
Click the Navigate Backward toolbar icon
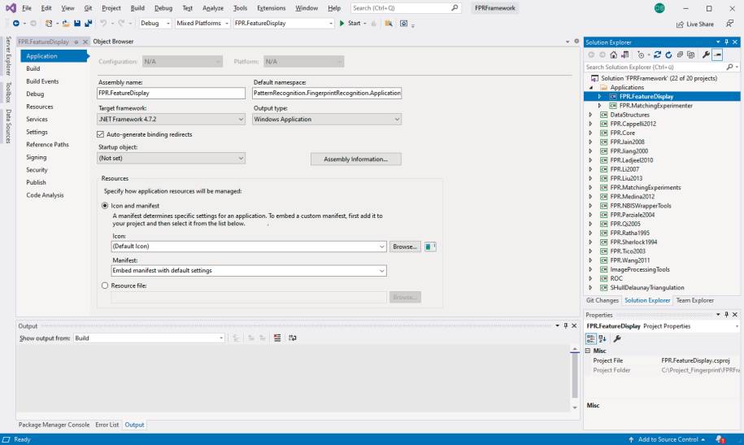(x=16, y=24)
